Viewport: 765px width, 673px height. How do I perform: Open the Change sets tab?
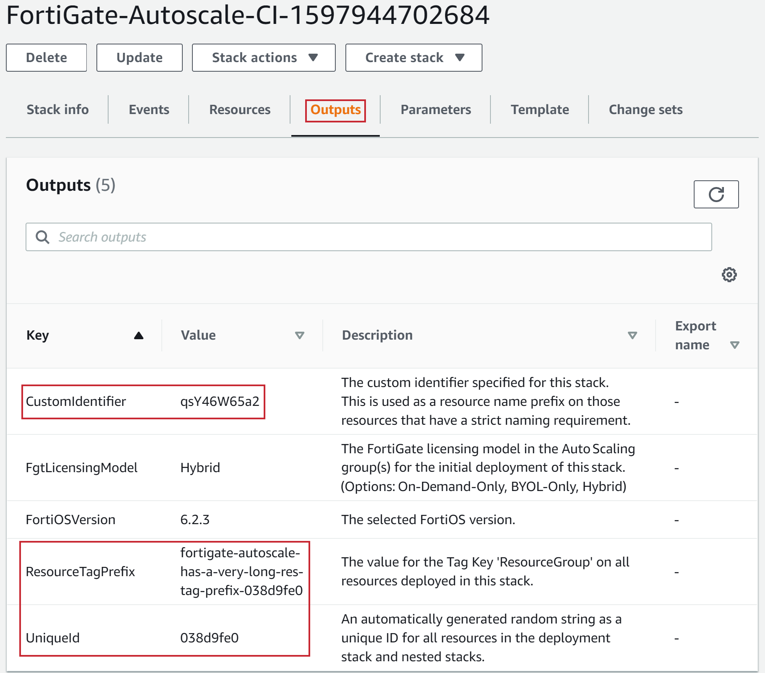(645, 109)
